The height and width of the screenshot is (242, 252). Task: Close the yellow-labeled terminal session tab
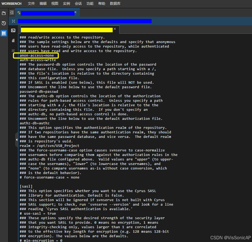coord(115,29)
